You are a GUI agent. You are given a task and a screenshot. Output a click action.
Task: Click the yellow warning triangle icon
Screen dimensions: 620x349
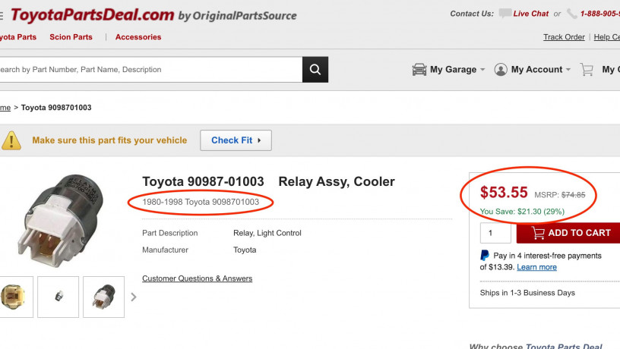(11, 140)
